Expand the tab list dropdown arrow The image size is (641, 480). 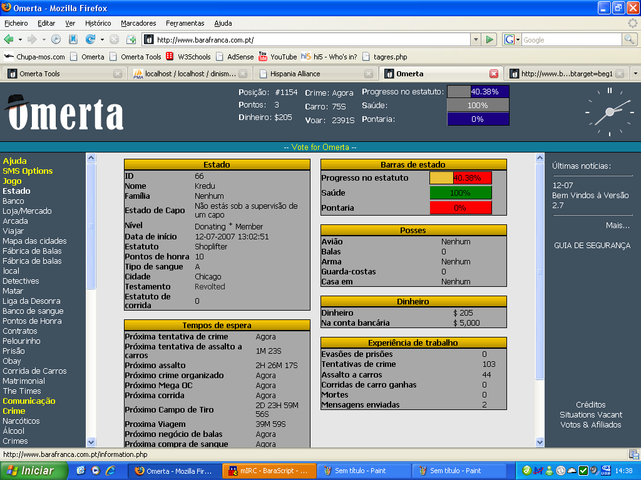[635, 73]
